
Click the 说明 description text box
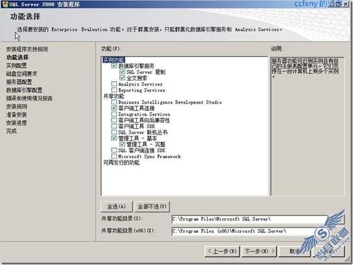308,126
